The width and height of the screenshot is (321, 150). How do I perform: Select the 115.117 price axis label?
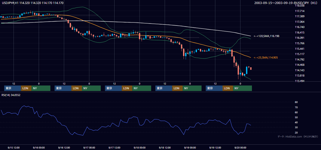click(x=299, y=54)
